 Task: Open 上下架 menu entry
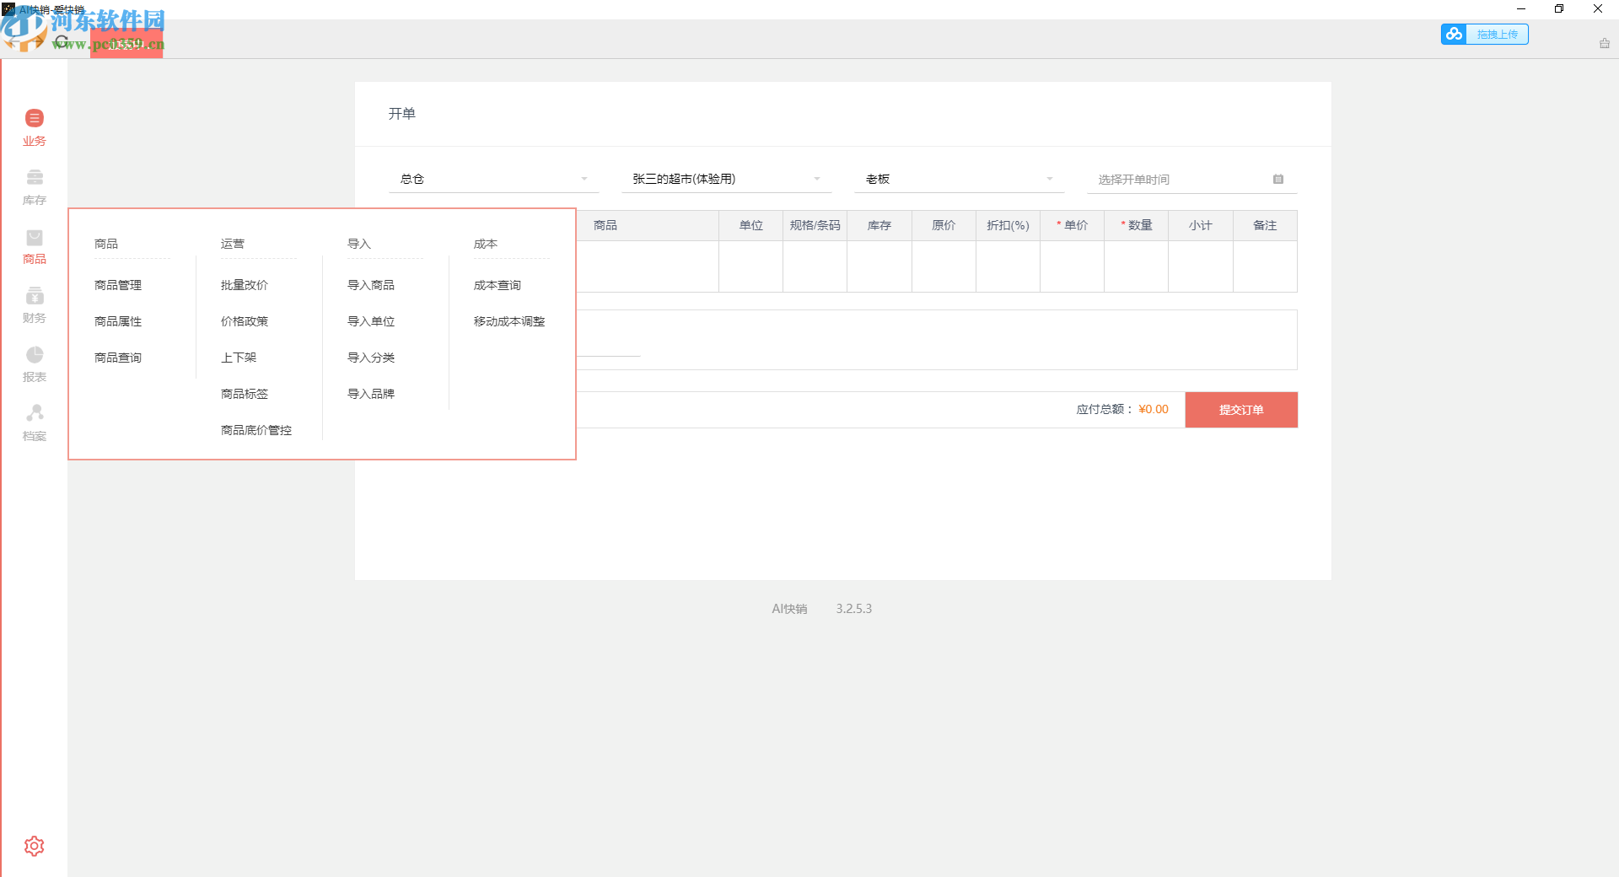pyautogui.click(x=239, y=358)
